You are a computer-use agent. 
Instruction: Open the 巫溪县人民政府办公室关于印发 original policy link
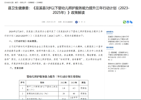pyautogui.click(x=118, y=40)
